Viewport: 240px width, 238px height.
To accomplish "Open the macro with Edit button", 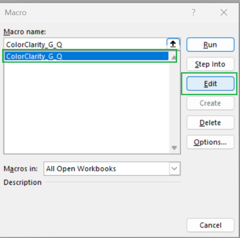I will point(210,84).
